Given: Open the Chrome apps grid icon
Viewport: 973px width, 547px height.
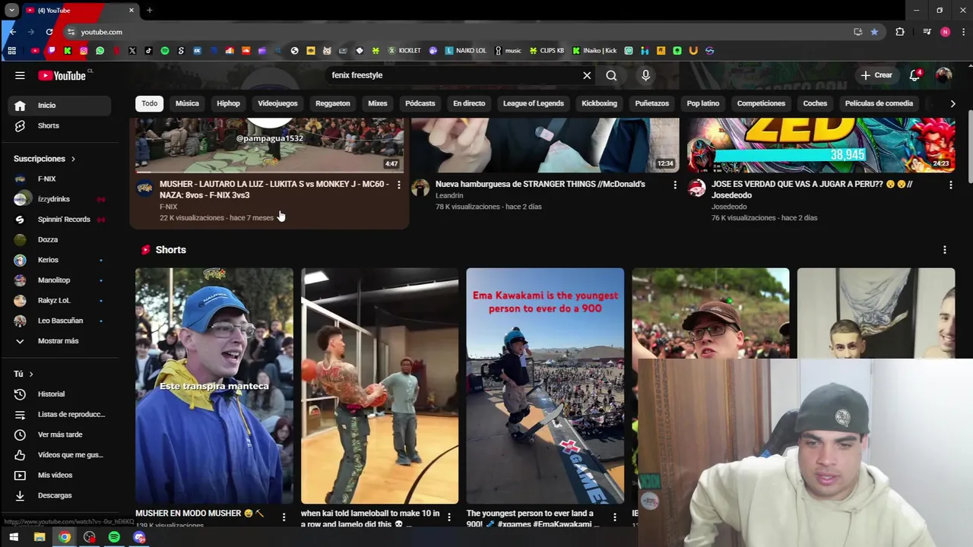Looking at the screenshot, I should tap(11, 51).
